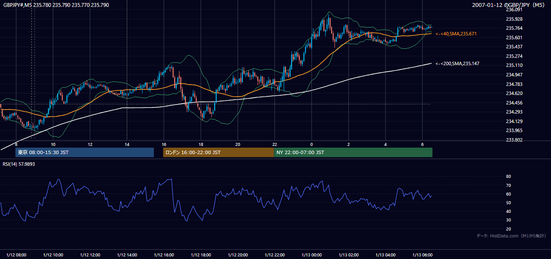This screenshot has width=551, height=259.
Task: Click the bottom time label 1/12 12:00
Action: coord(90,255)
